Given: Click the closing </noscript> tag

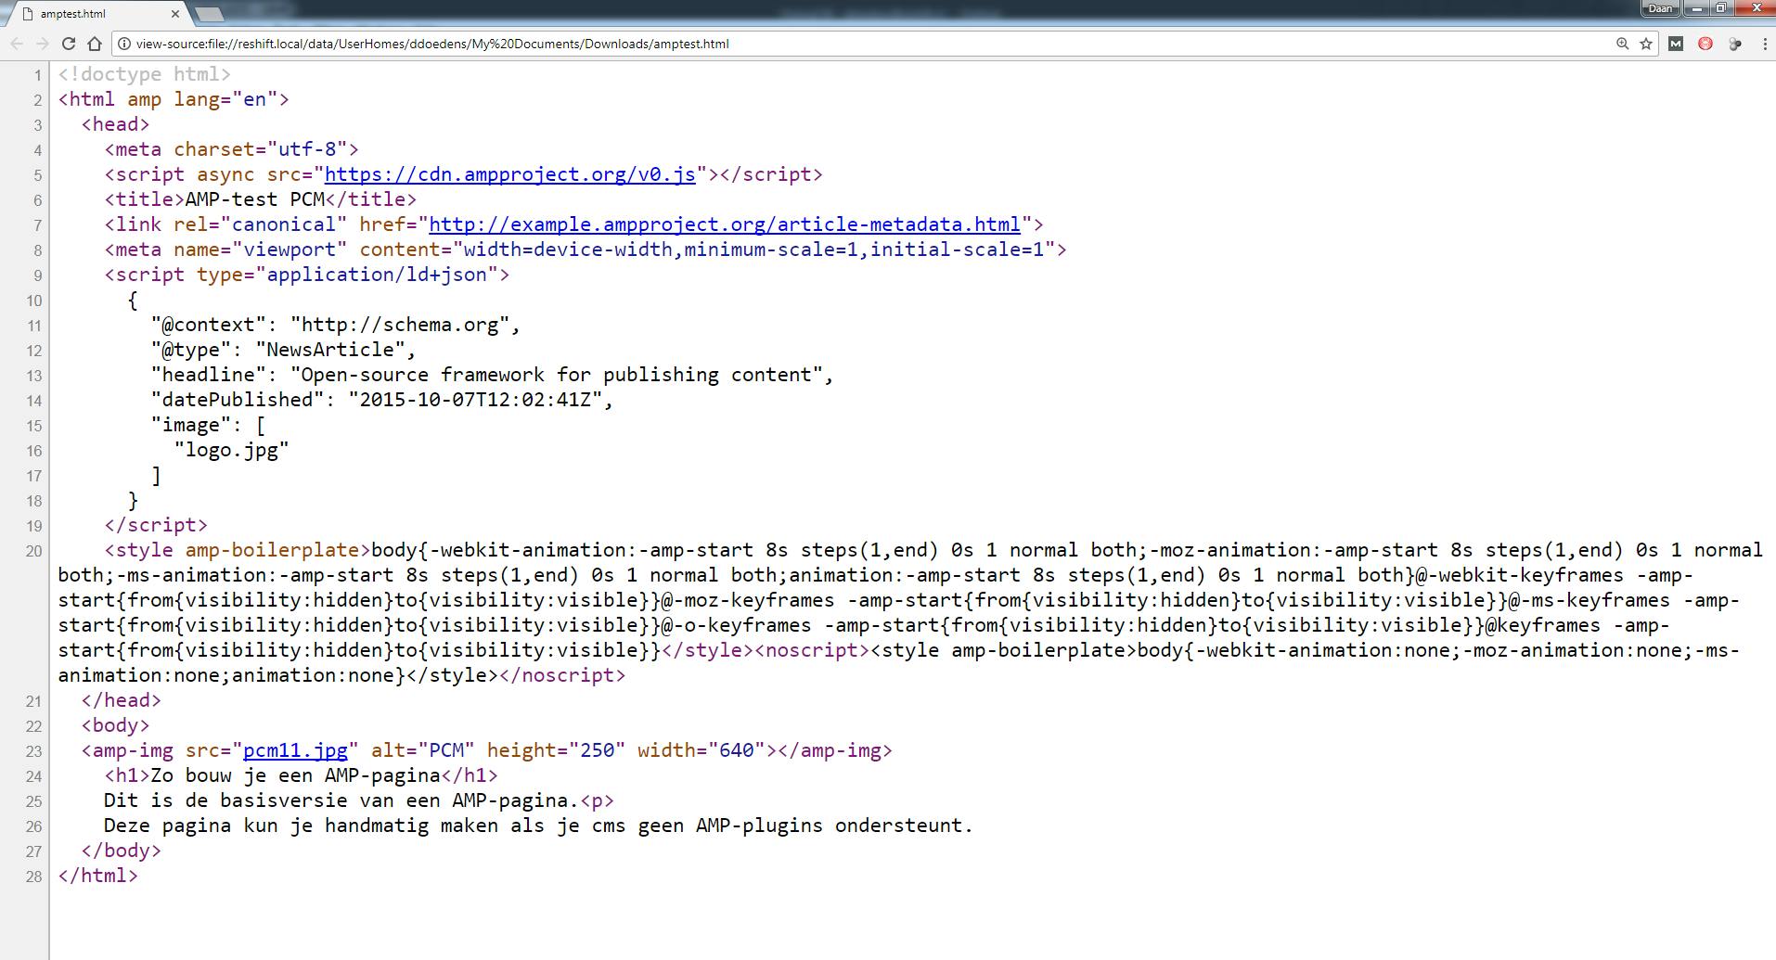Looking at the screenshot, I should pyautogui.click(x=562, y=675).
